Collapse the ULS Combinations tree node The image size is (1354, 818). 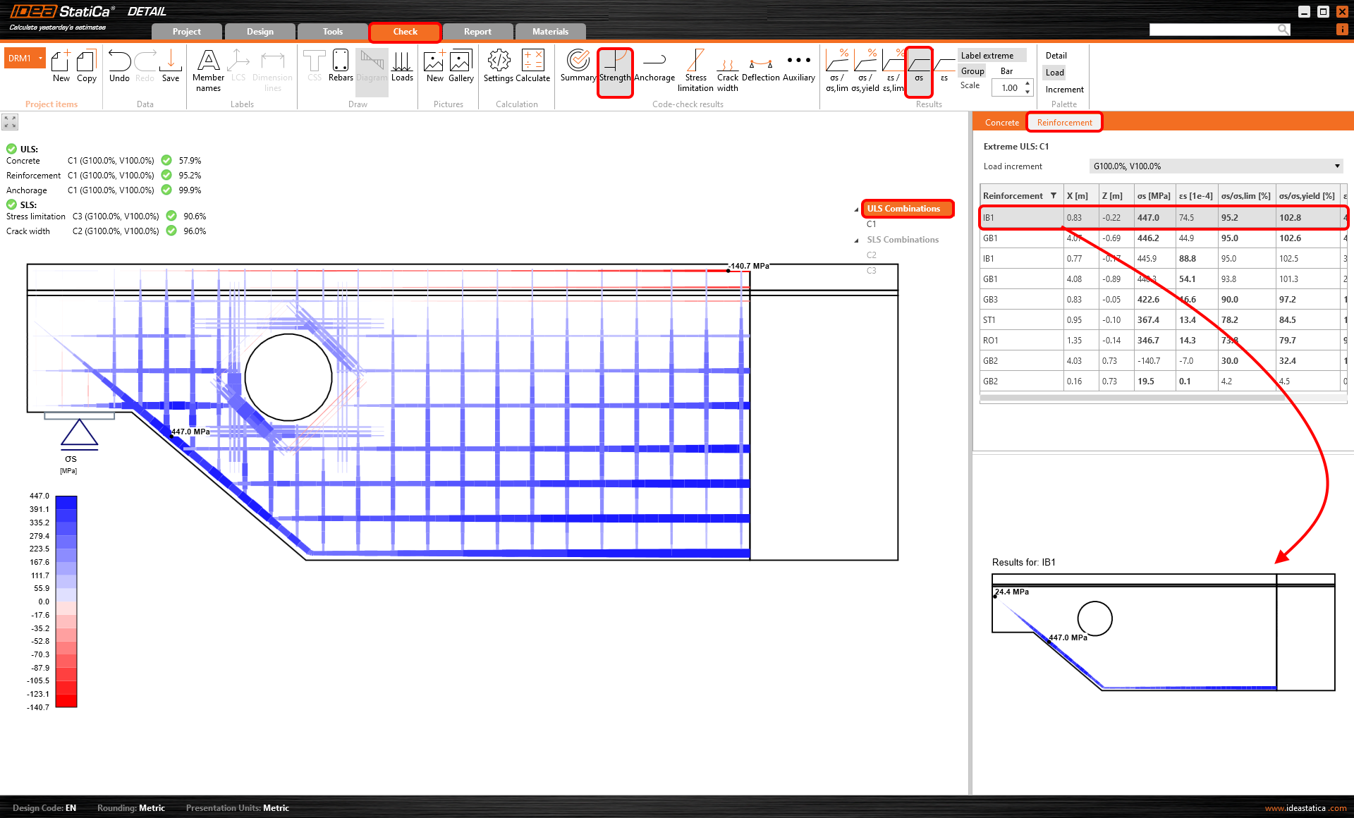pos(856,209)
